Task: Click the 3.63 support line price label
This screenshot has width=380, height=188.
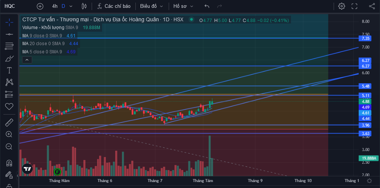Action: [x=365, y=134]
